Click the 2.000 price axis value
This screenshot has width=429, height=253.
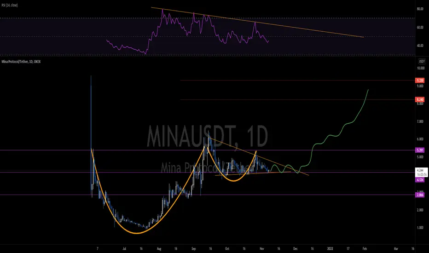pyautogui.click(x=420, y=210)
